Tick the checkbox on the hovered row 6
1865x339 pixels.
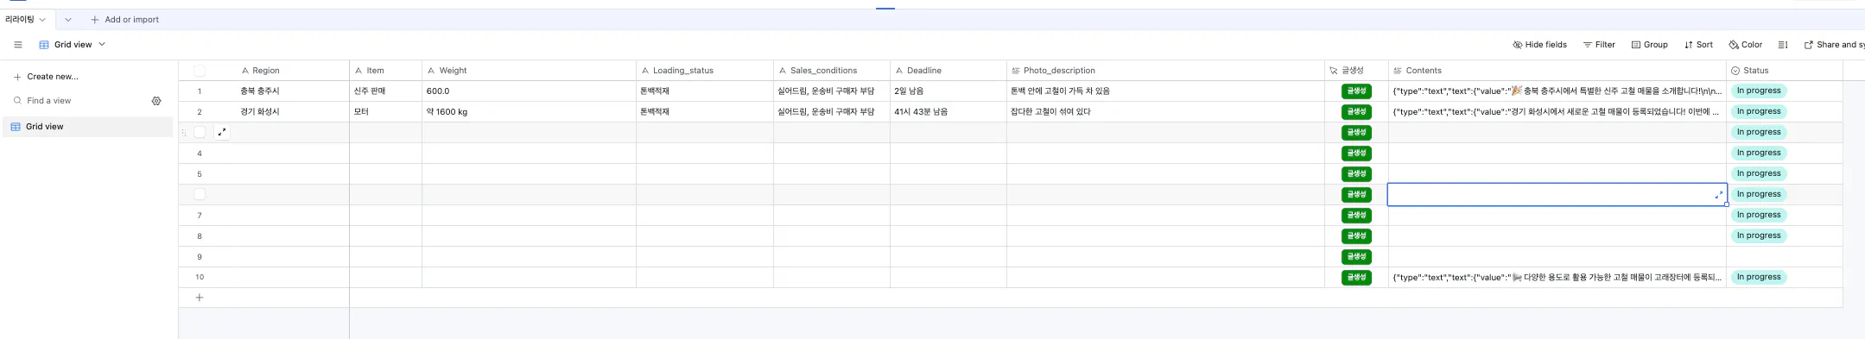[x=200, y=194]
